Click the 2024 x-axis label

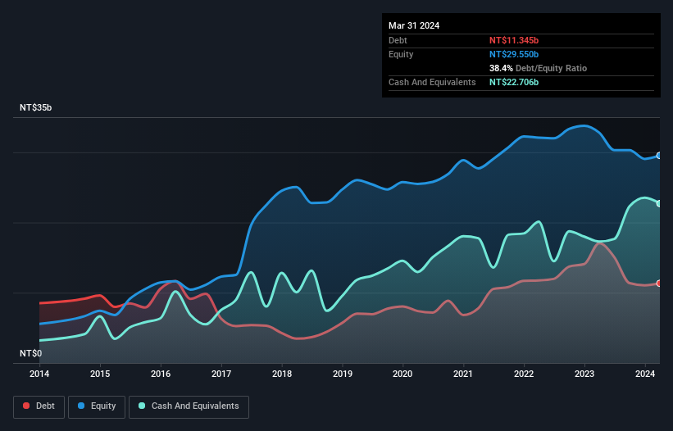point(645,374)
